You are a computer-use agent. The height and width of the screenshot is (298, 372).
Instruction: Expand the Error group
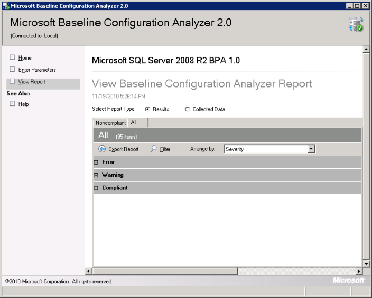click(x=96, y=162)
